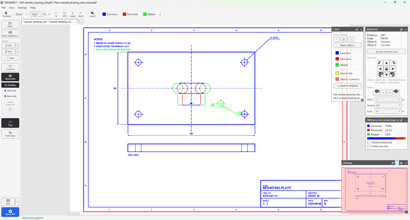Clear the comparison with the Clear button
Viewport: 410px width, 220px height.
point(10,123)
